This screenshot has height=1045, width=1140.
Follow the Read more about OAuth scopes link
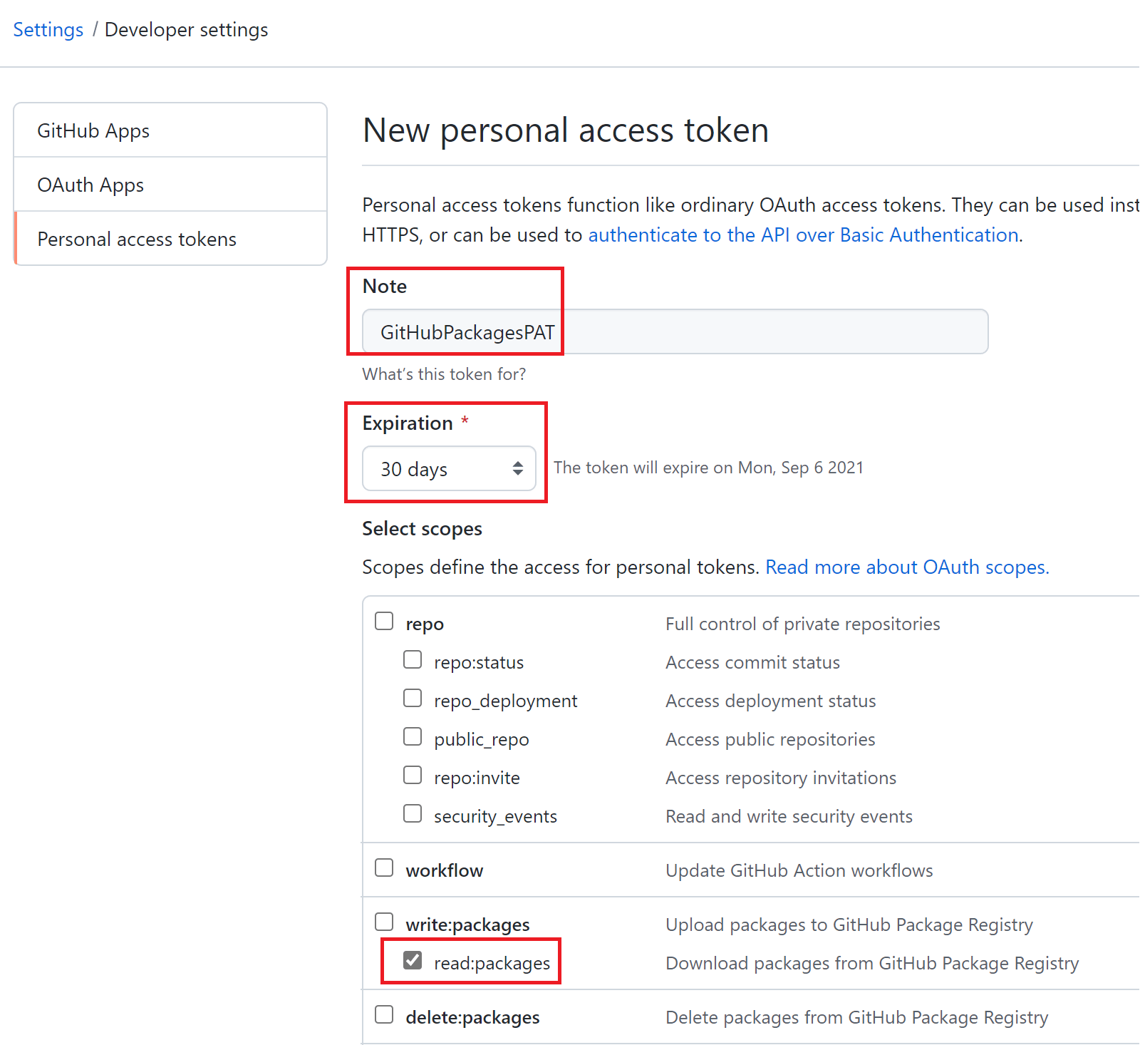pos(907,567)
